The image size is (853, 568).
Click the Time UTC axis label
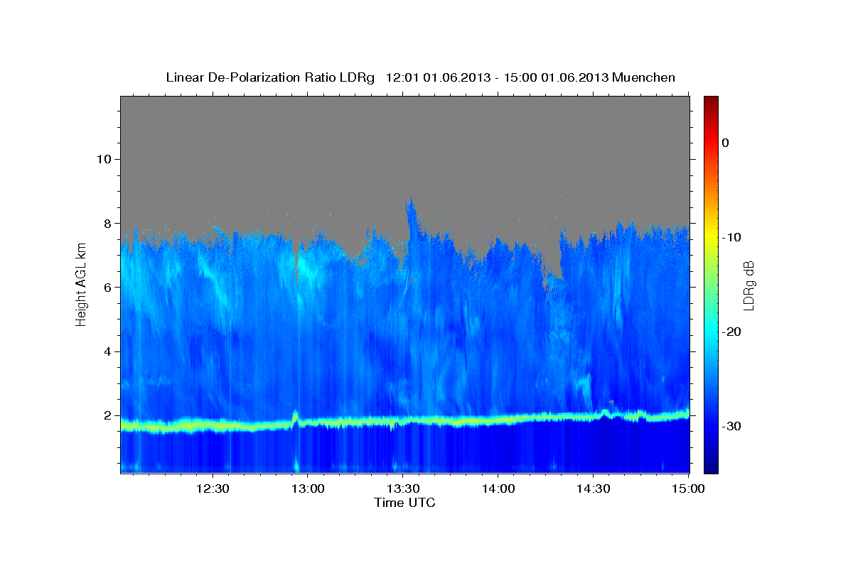[x=404, y=503]
